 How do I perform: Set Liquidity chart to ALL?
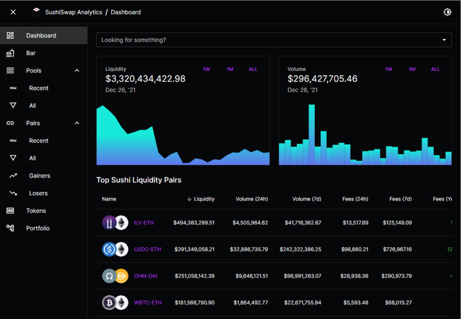click(x=253, y=69)
